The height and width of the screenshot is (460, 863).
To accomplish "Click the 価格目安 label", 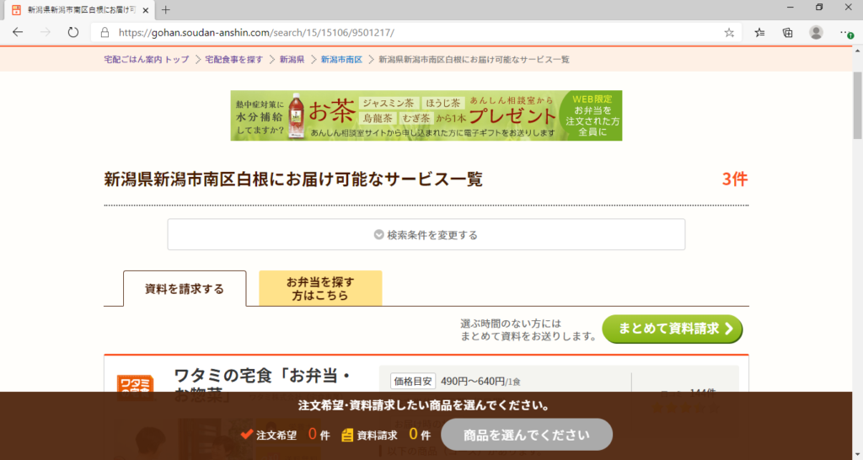I will (x=413, y=382).
